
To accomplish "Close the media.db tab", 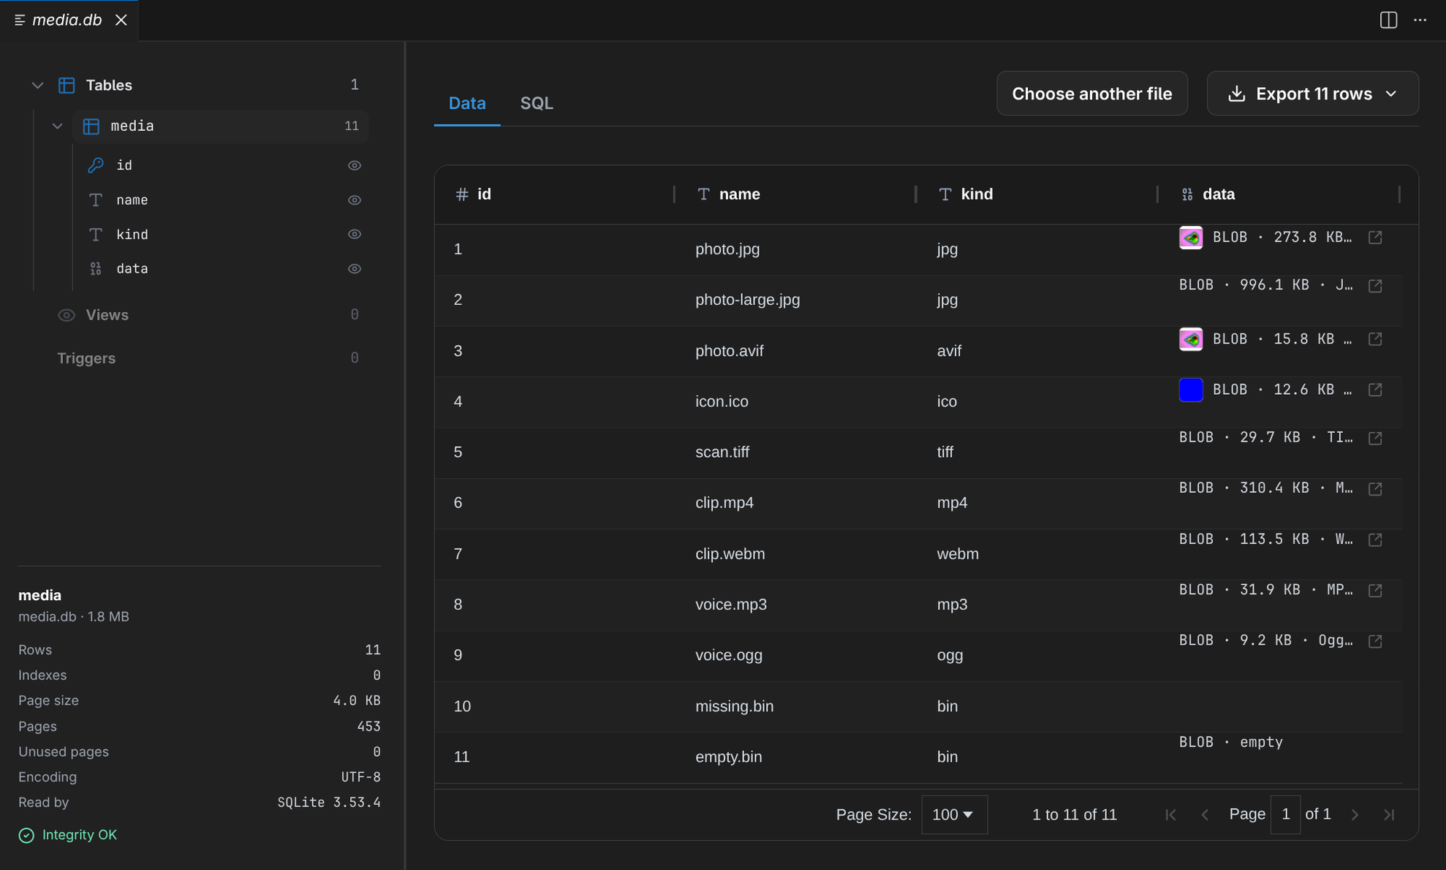I will (x=121, y=20).
